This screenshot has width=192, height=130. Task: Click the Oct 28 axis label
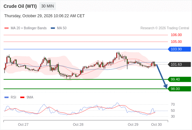tap(78, 124)
